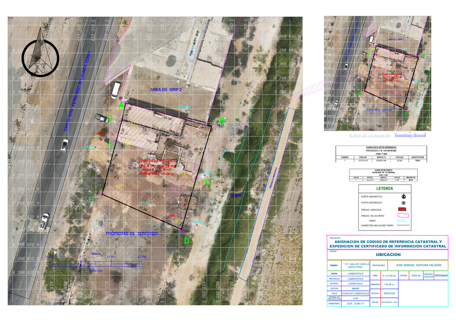Image resolution: width=456 pixels, height=323 pixels.
Task: Select the PG-01 geodesic point marker
Action: (x=107, y=137)
